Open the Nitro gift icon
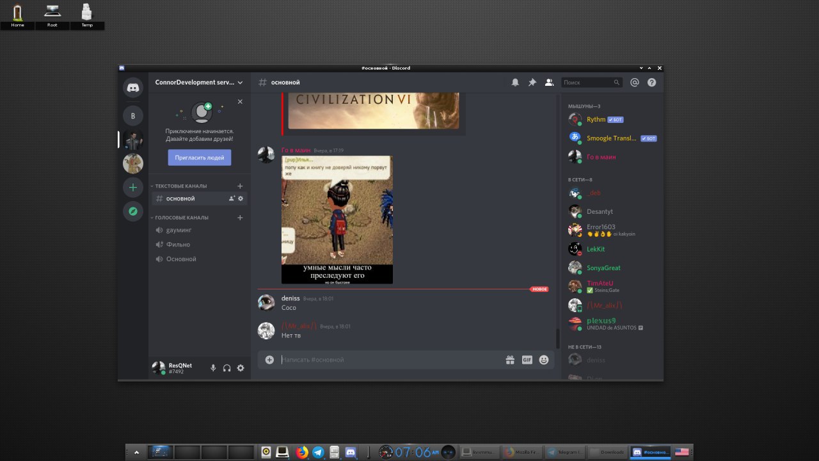This screenshot has width=819, height=461. (x=510, y=360)
